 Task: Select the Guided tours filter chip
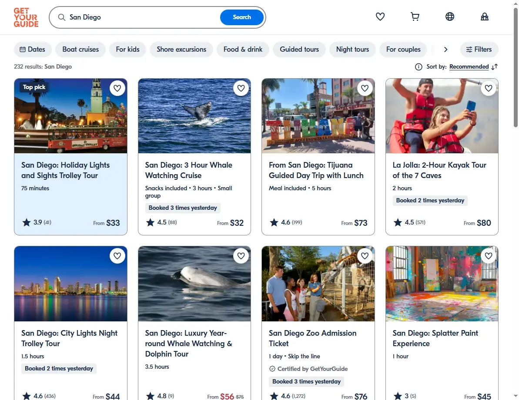click(299, 49)
